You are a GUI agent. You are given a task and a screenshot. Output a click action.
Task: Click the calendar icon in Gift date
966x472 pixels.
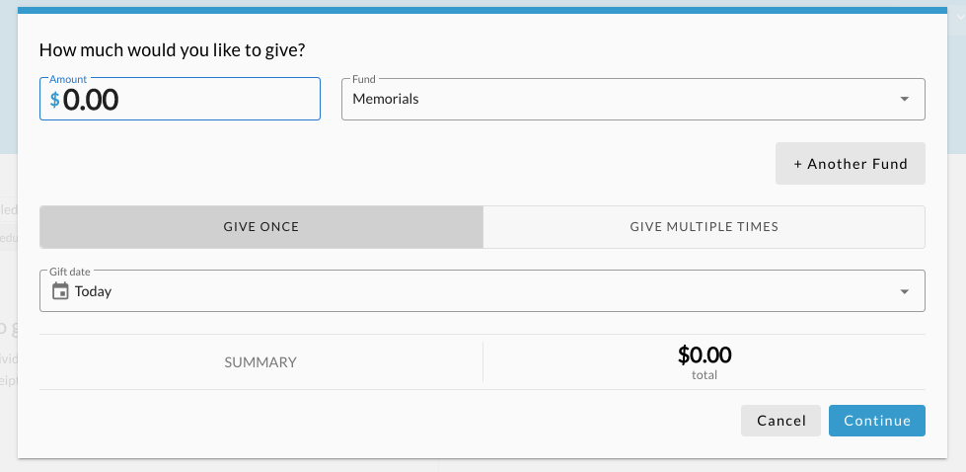click(x=60, y=291)
